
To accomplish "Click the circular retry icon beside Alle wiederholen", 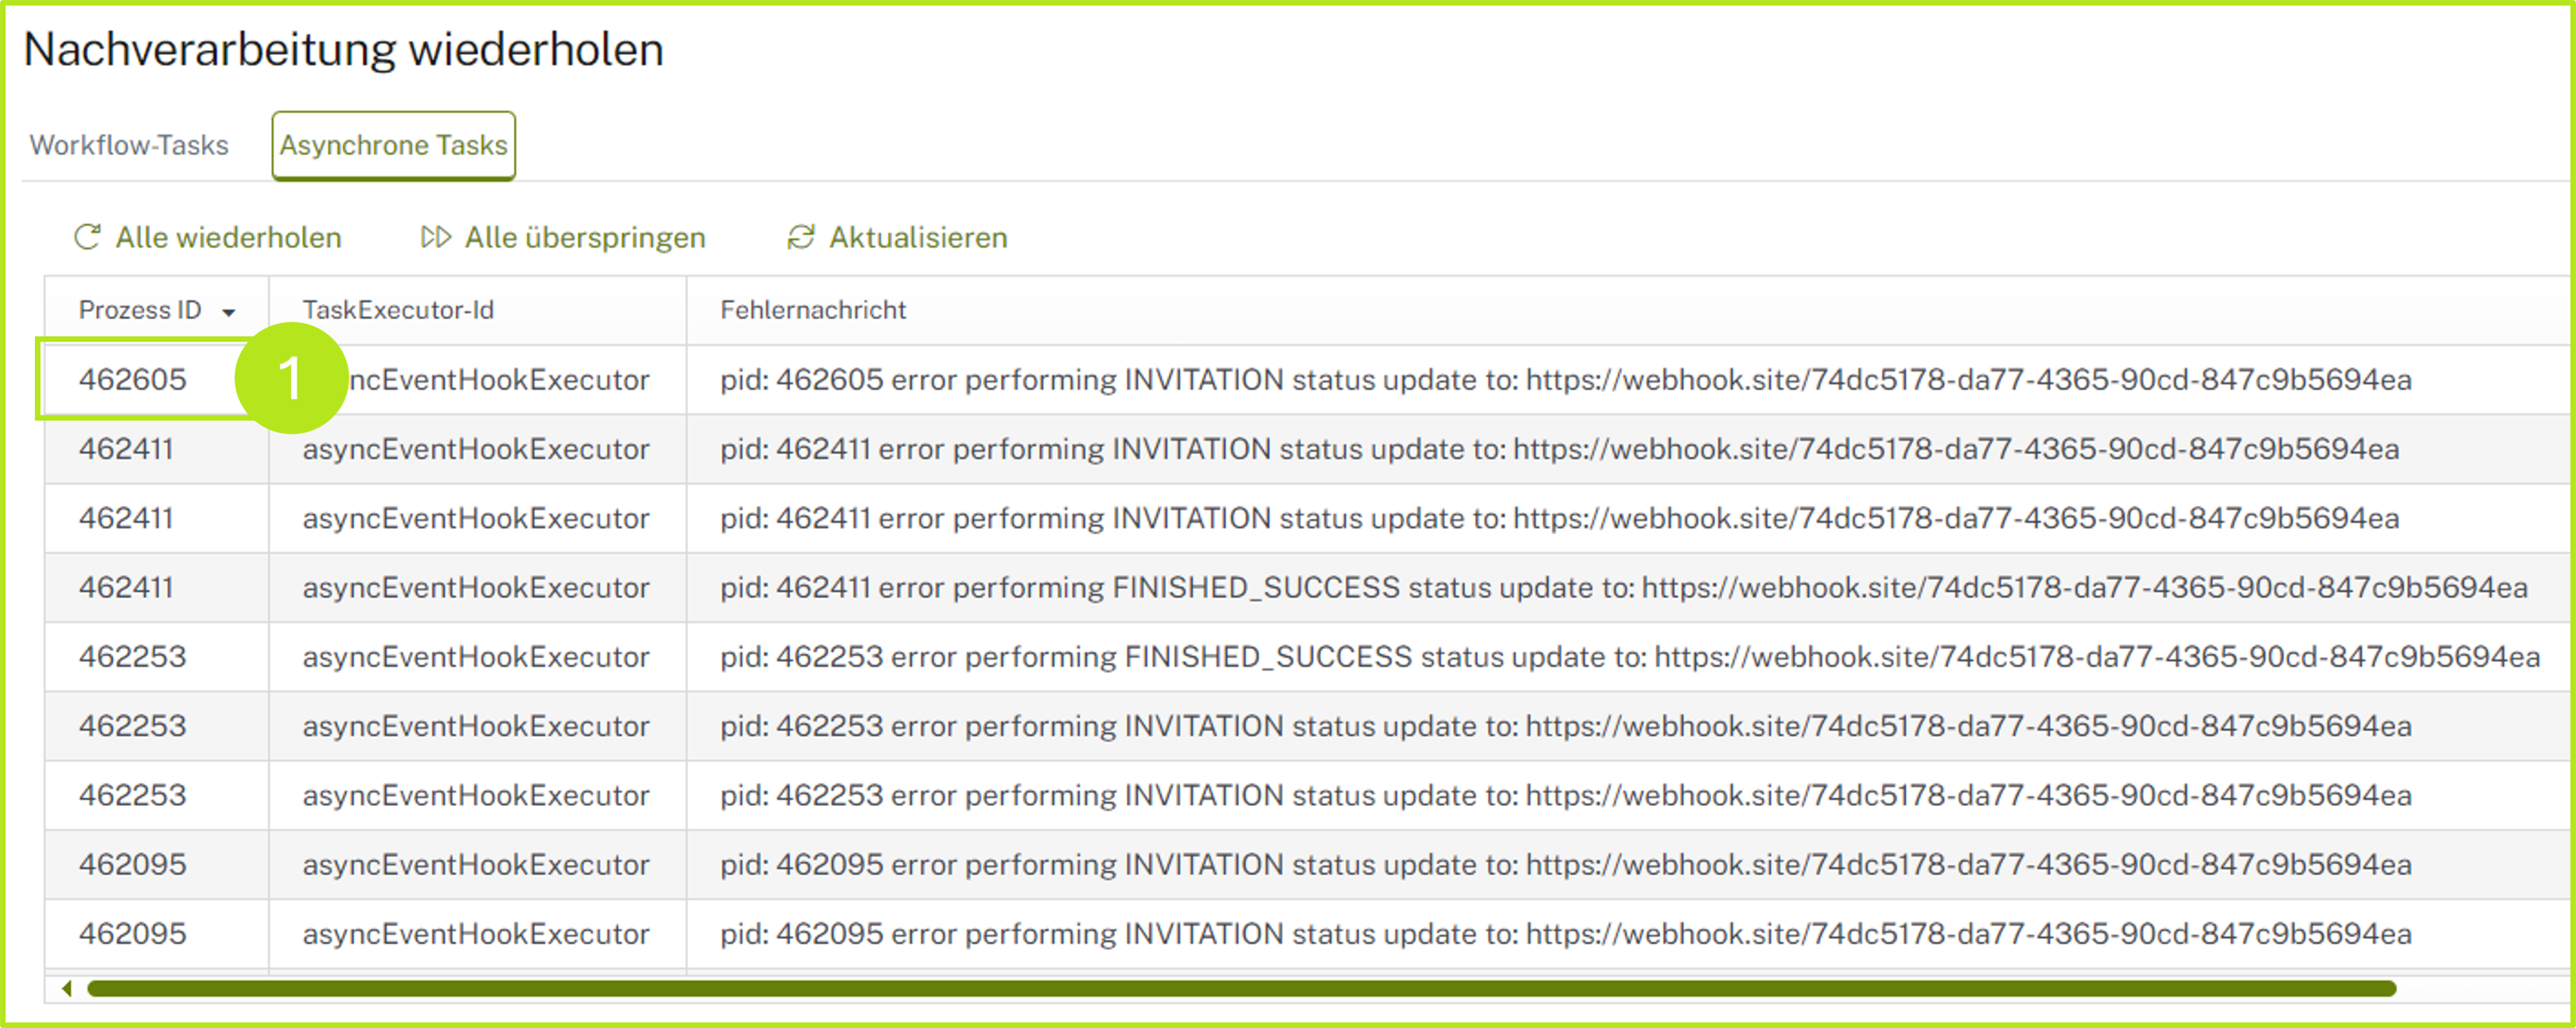I will click(x=88, y=237).
